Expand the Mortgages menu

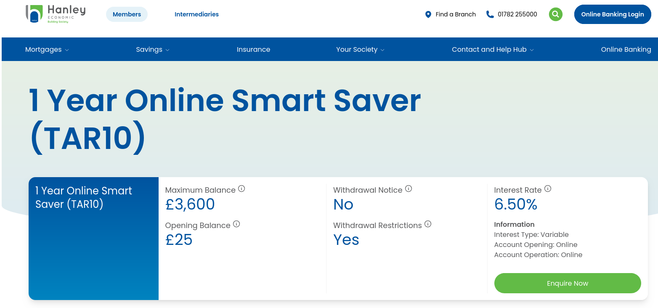pos(47,49)
